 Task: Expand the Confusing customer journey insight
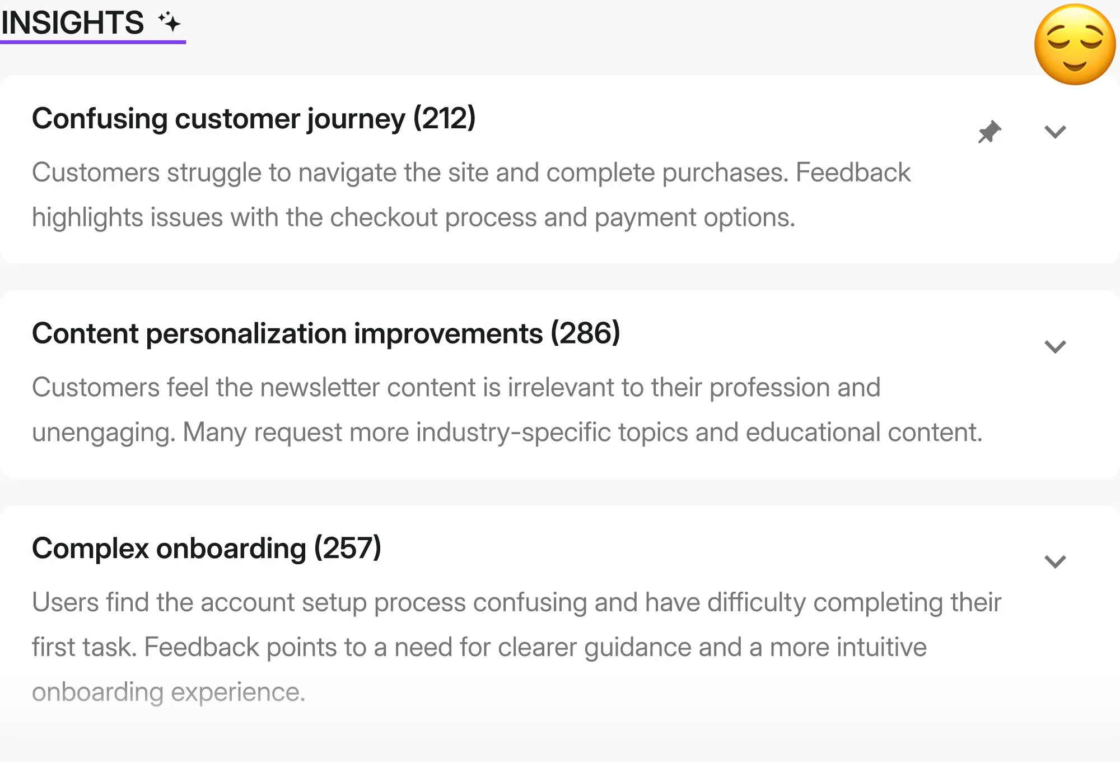1055,133
